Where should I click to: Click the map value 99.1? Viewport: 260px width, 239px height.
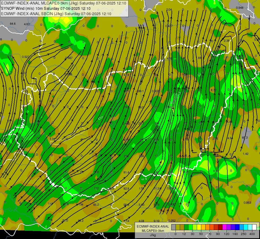[x=140, y=91]
